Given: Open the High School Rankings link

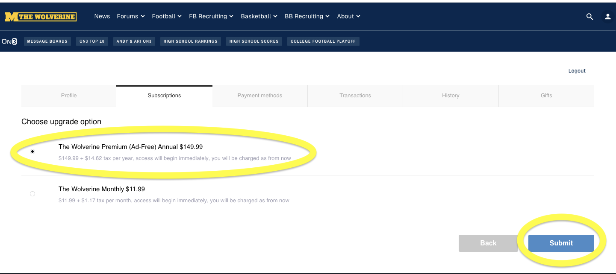Looking at the screenshot, I should pos(190,41).
